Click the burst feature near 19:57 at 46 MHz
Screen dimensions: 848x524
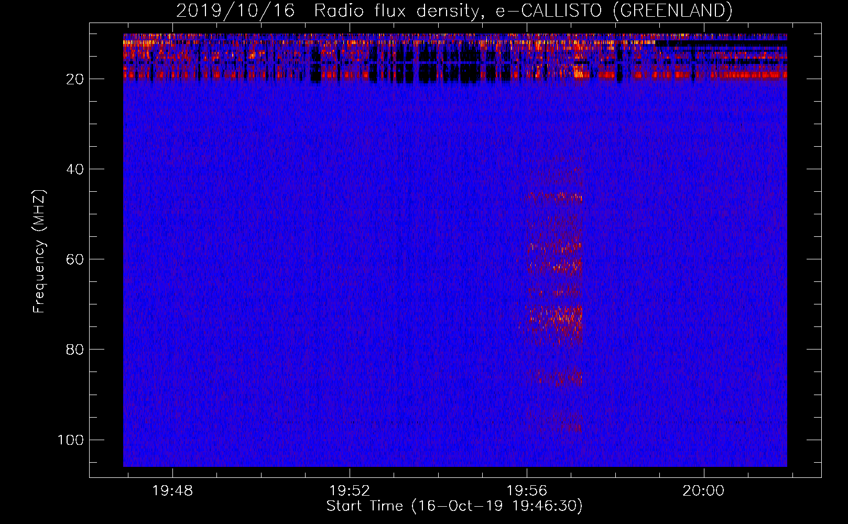point(556,198)
